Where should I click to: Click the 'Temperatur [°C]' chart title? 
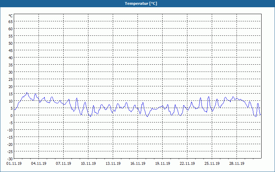141,3
